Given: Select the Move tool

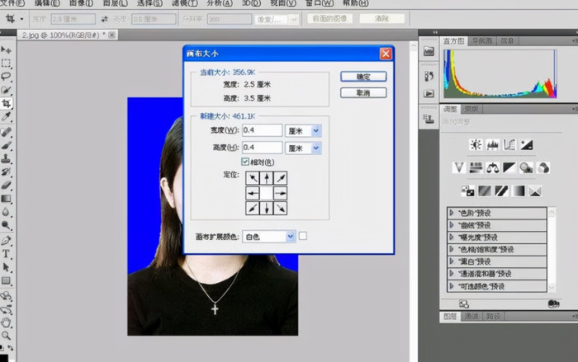Looking at the screenshot, I should 6,49.
